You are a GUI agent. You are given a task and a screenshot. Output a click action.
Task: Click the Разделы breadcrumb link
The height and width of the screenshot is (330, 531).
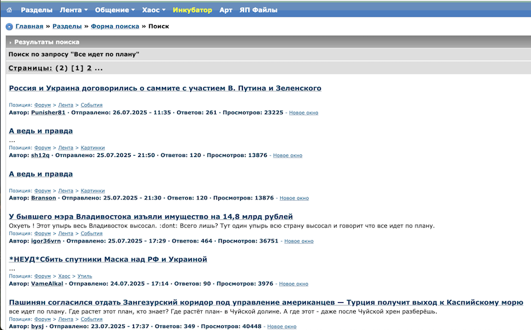point(67,27)
